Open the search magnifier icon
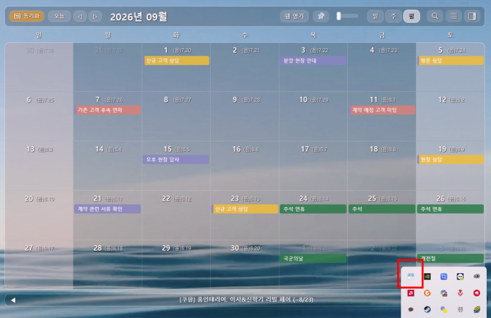 pos(435,16)
